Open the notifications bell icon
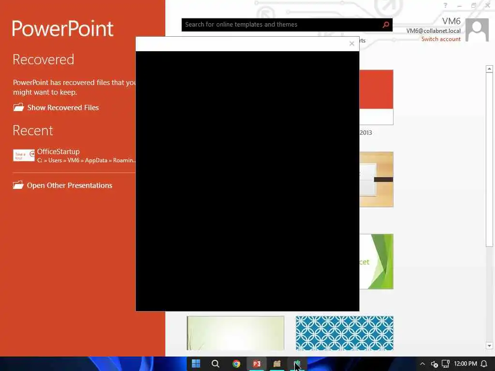Image resolution: width=495 pixels, height=371 pixels. click(484, 364)
